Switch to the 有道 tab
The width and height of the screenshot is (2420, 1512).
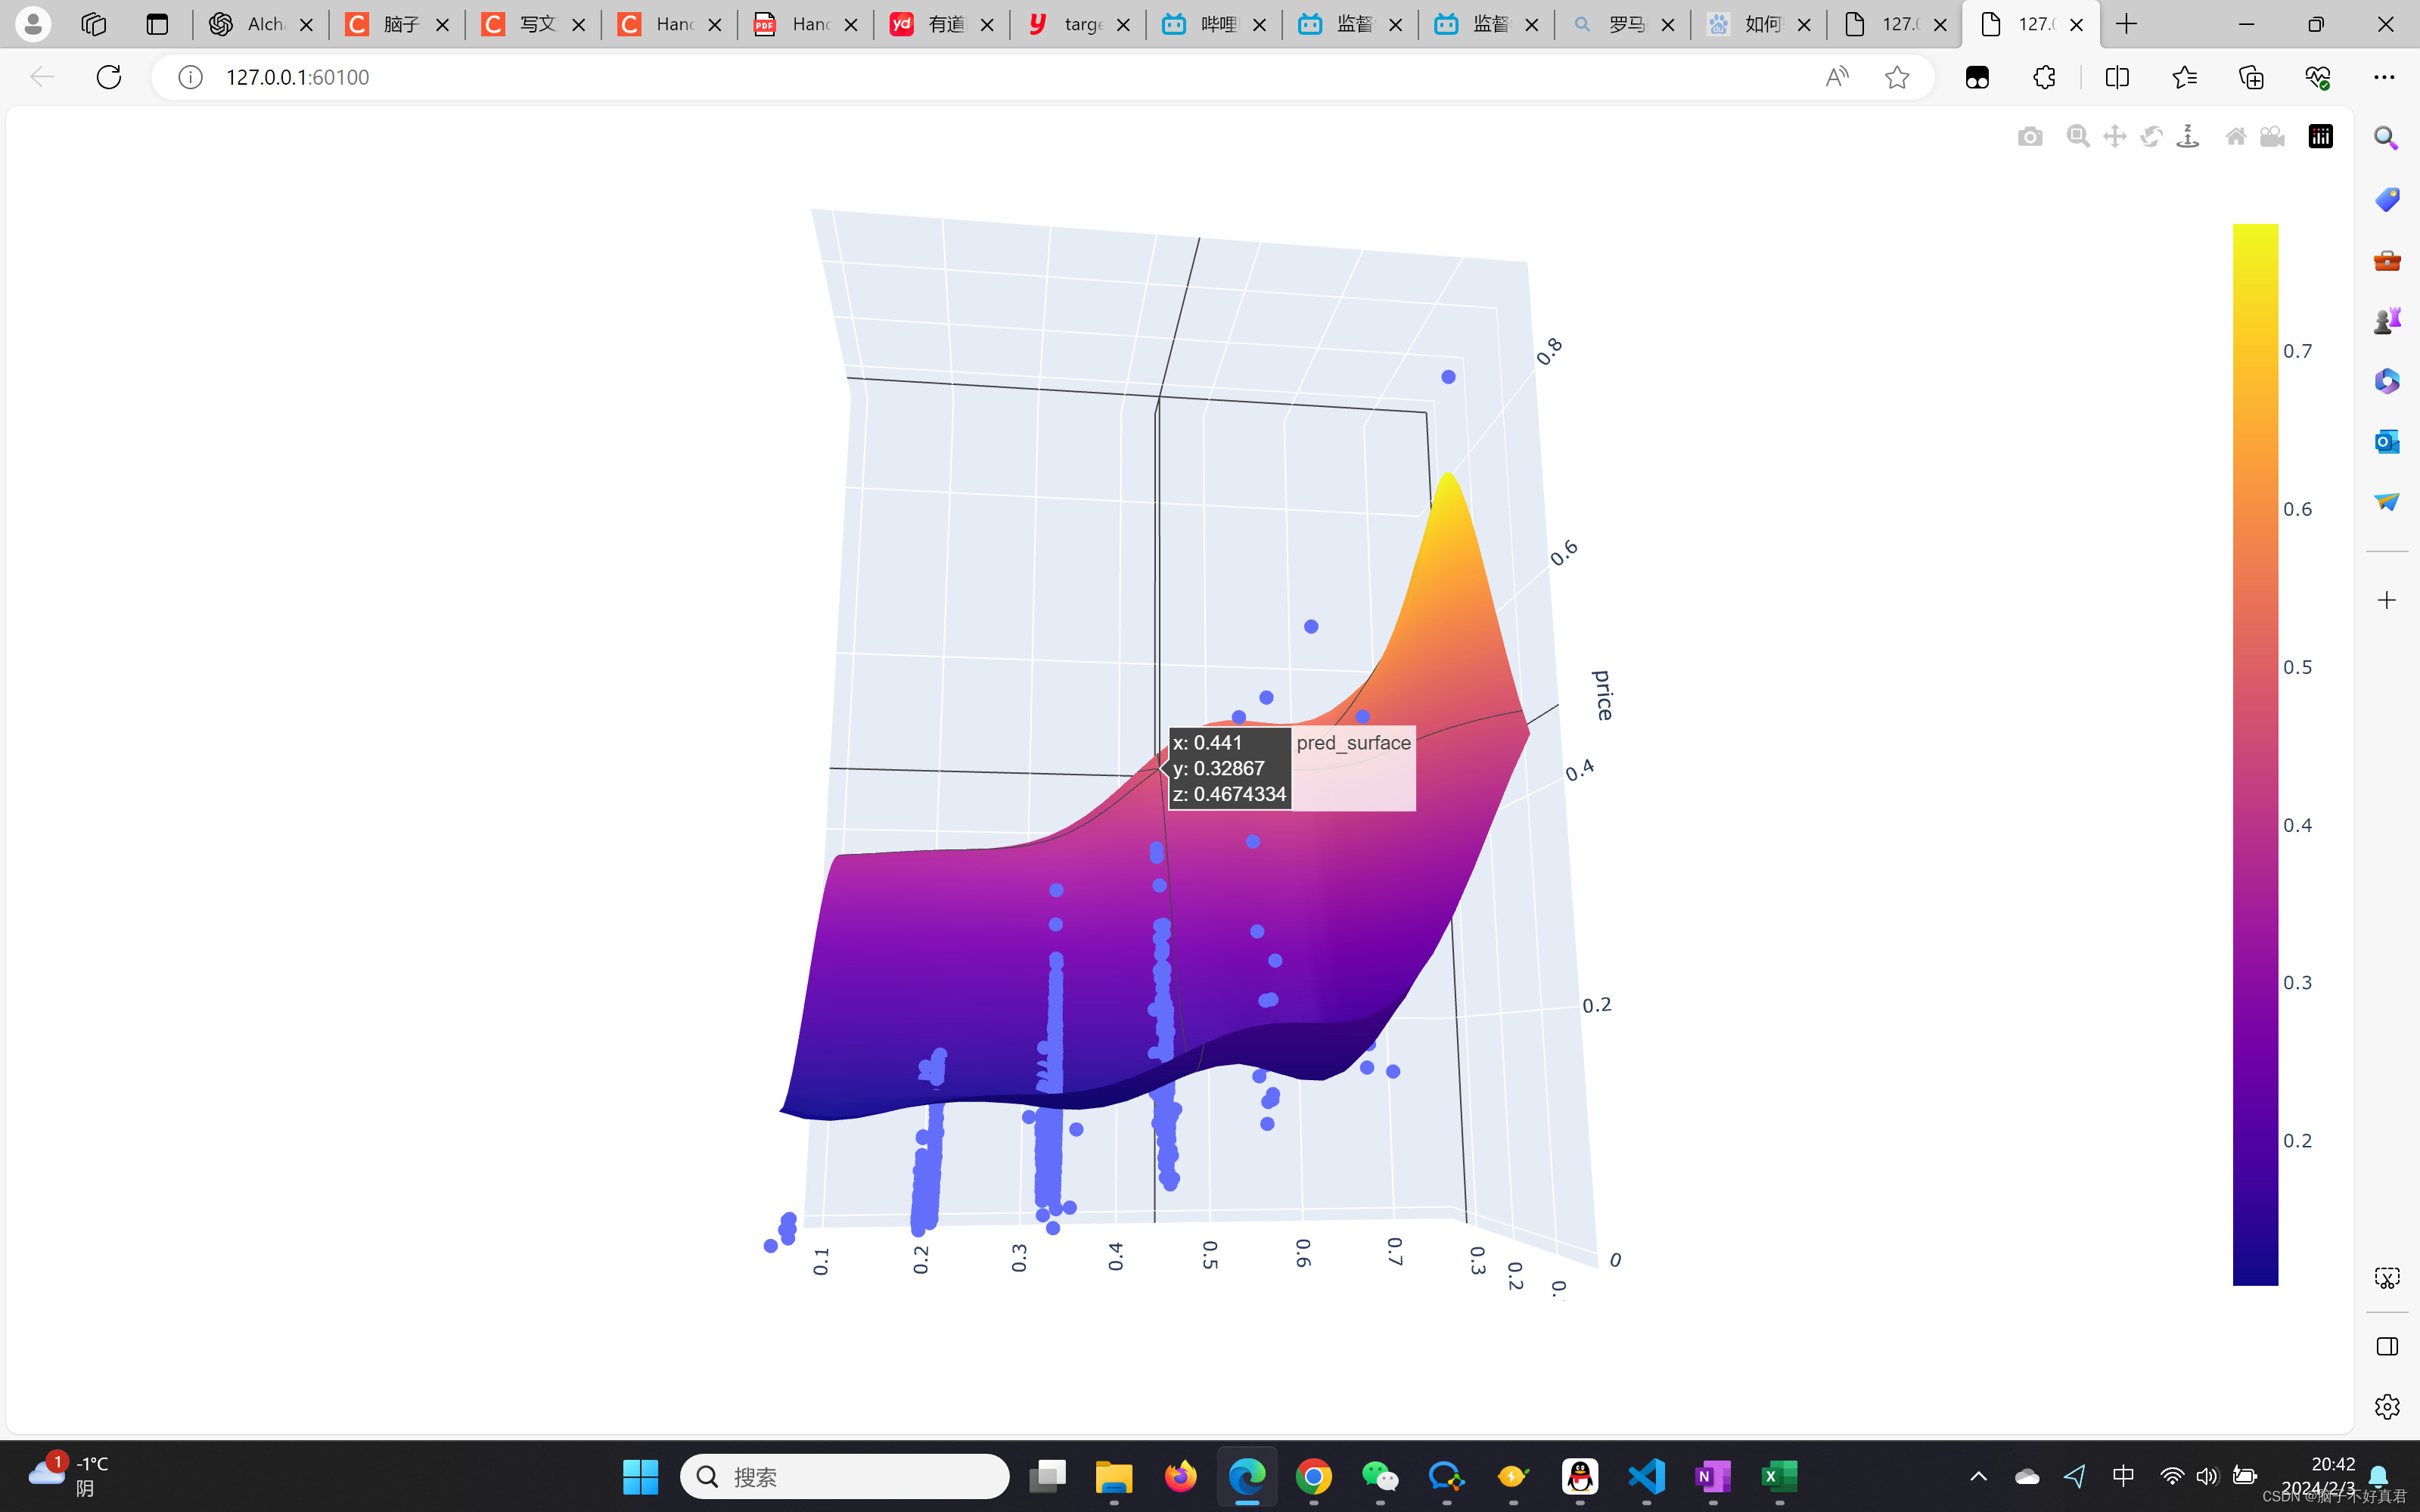940,24
